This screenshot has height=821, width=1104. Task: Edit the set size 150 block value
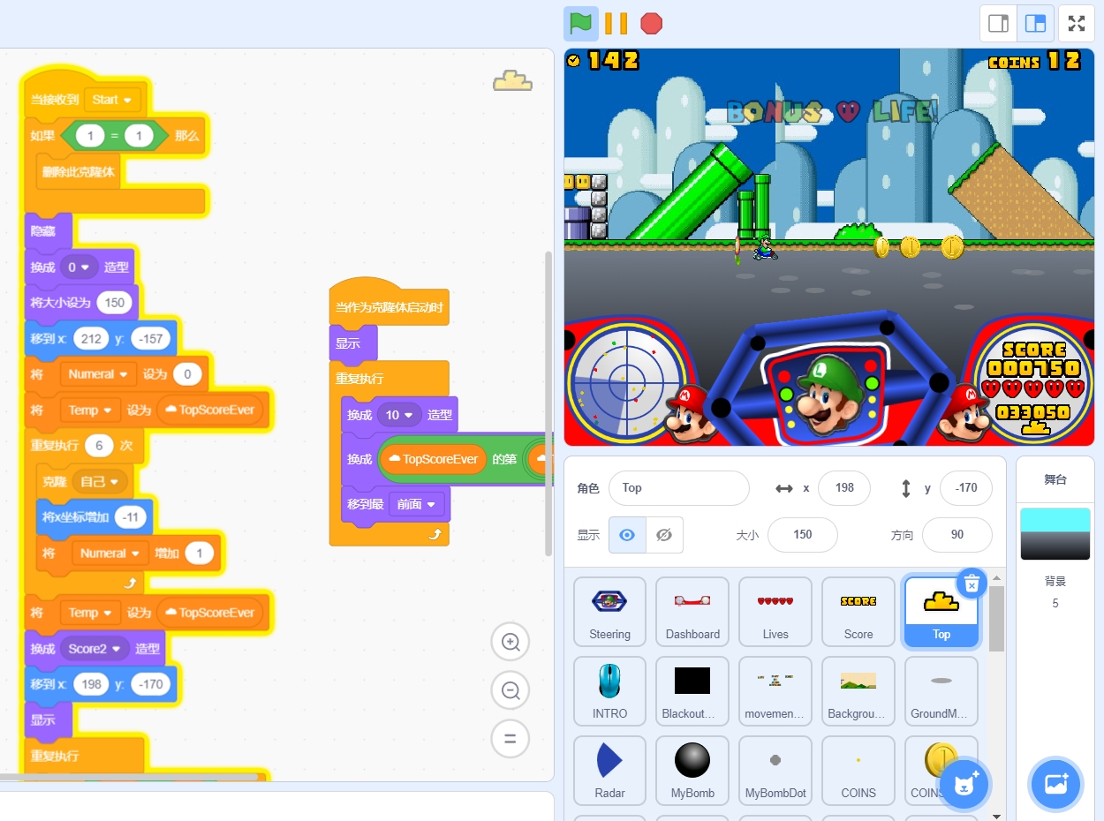click(x=115, y=303)
